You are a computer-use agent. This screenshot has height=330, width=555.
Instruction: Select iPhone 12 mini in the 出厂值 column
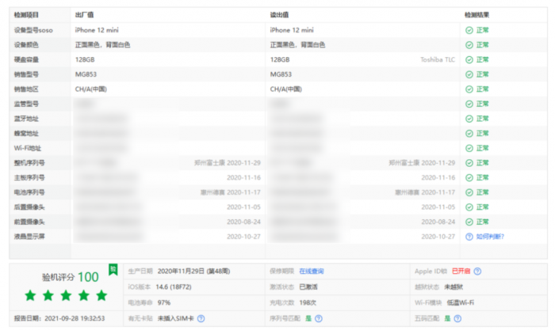point(97,30)
